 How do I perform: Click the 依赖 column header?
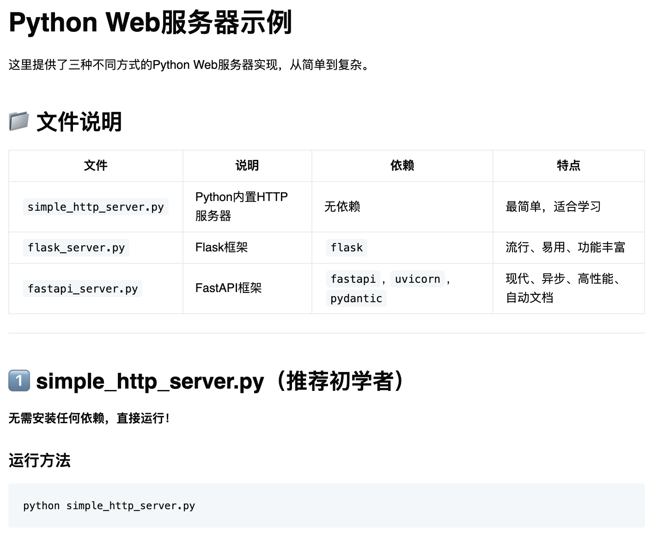click(402, 165)
